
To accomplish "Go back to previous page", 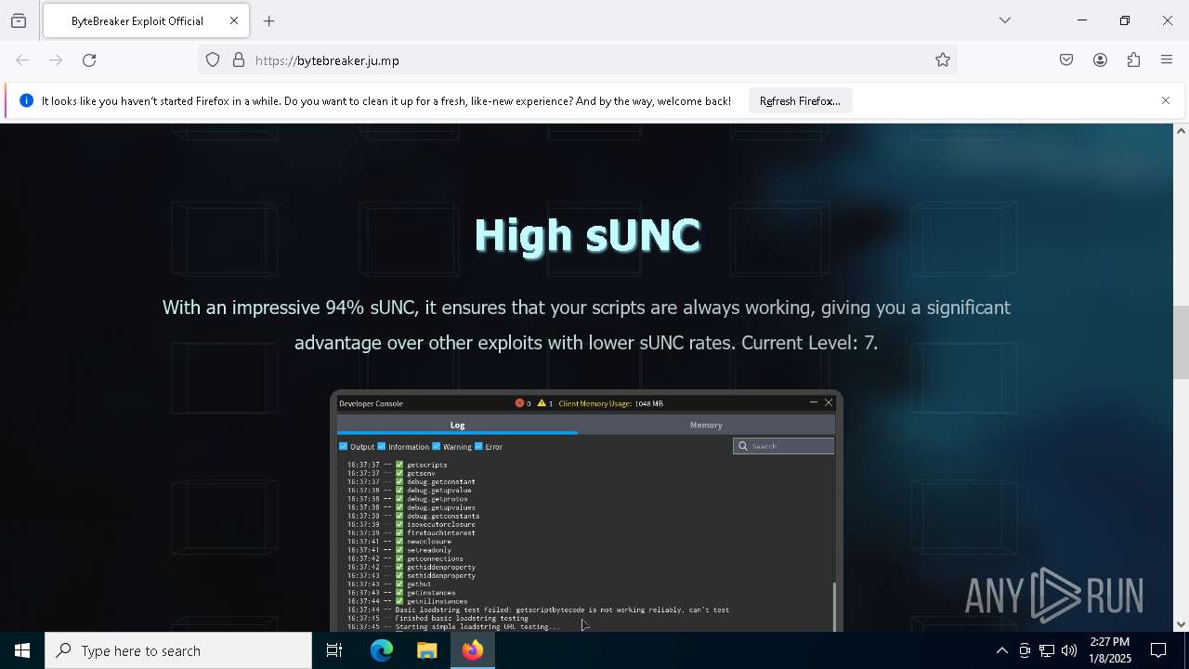I will 22,60.
